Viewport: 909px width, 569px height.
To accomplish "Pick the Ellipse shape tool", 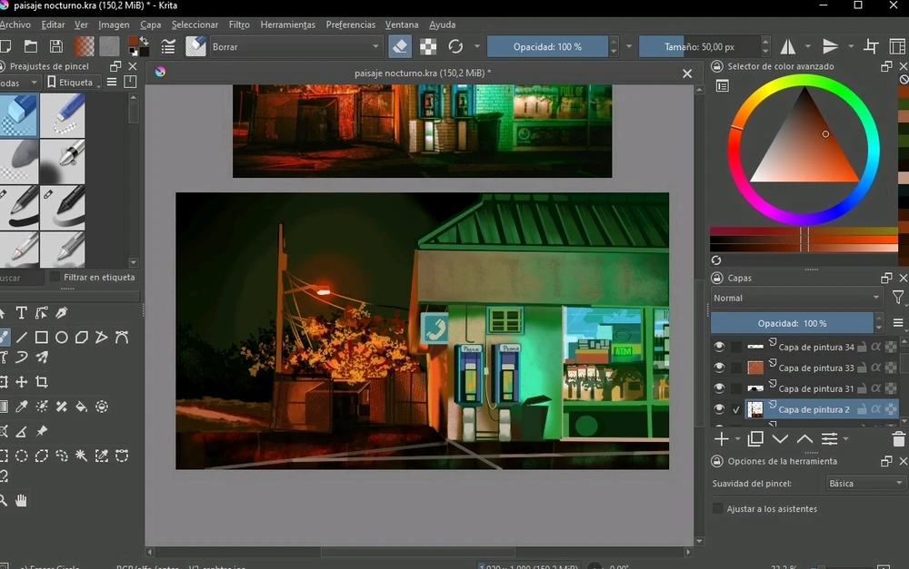I will [62, 338].
